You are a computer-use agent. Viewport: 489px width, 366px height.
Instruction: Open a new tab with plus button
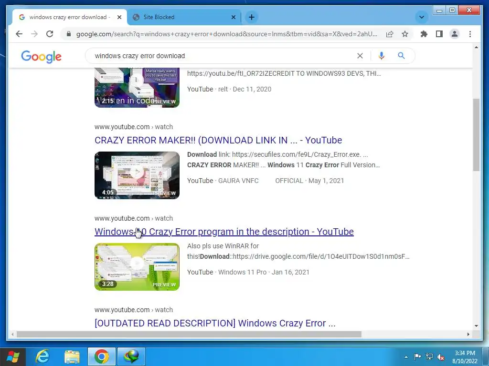tap(252, 17)
